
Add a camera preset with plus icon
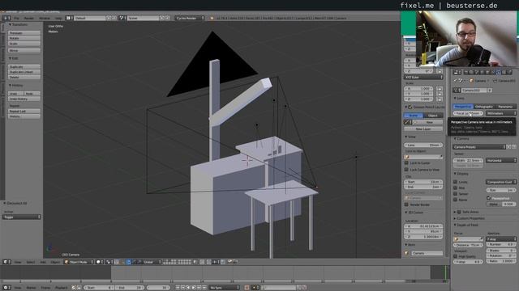(509, 147)
